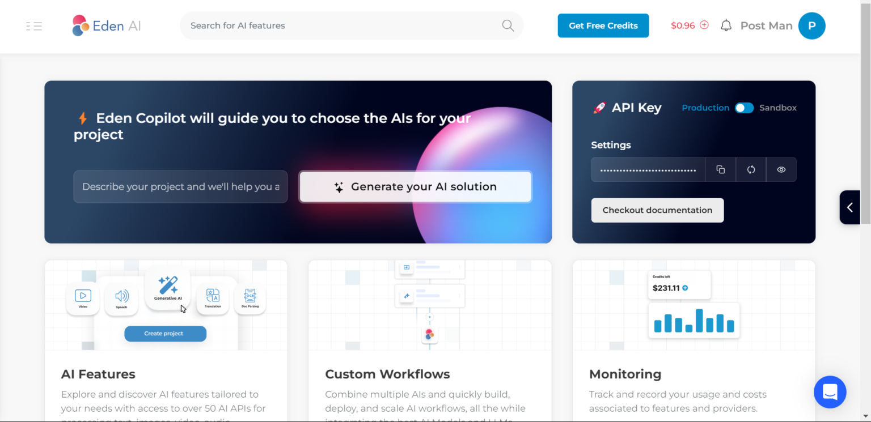Expand the collapsed right side panel
This screenshot has height=422, width=871.
[x=849, y=207]
